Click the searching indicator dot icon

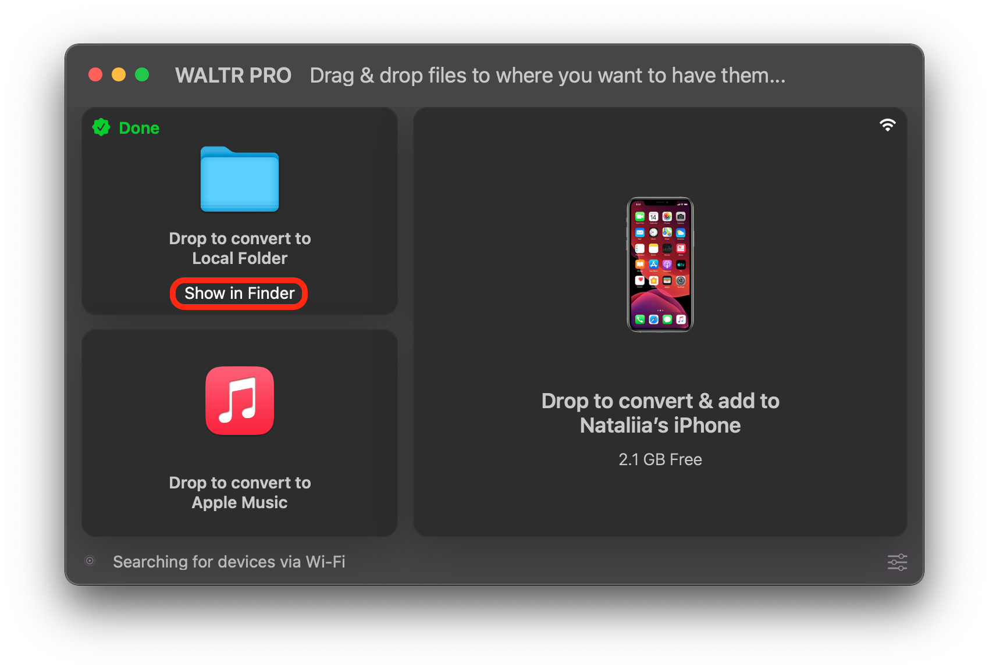90,561
